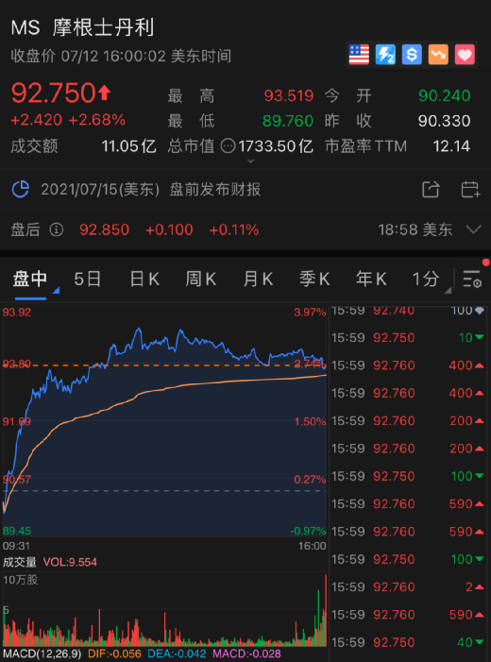Image resolution: width=491 pixels, height=662 pixels.
Task: Tap the 成交额 value 11.05亿
Action: coord(128,146)
